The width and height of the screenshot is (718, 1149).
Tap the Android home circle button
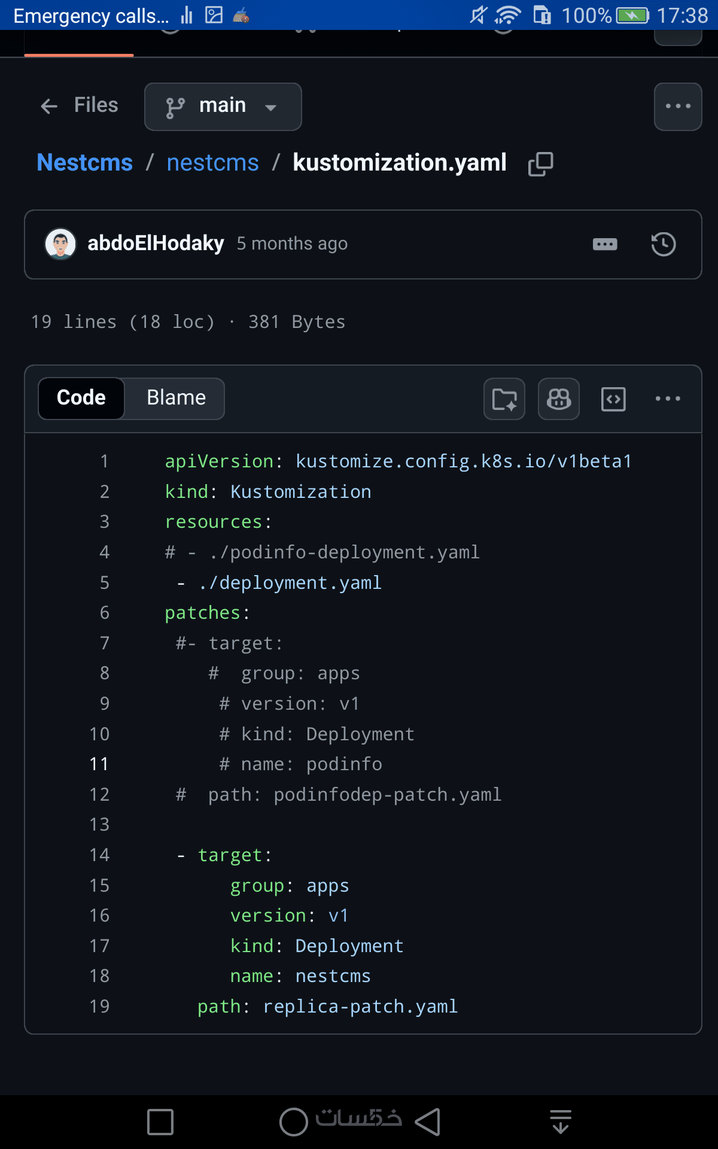click(293, 1122)
